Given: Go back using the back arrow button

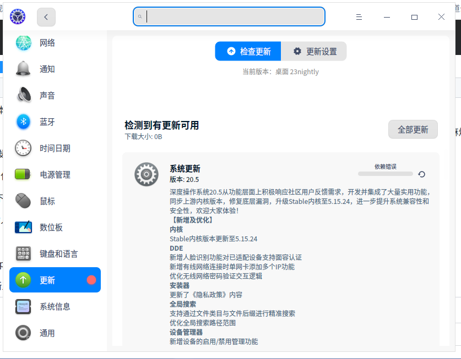Looking at the screenshot, I should (x=46, y=17).
